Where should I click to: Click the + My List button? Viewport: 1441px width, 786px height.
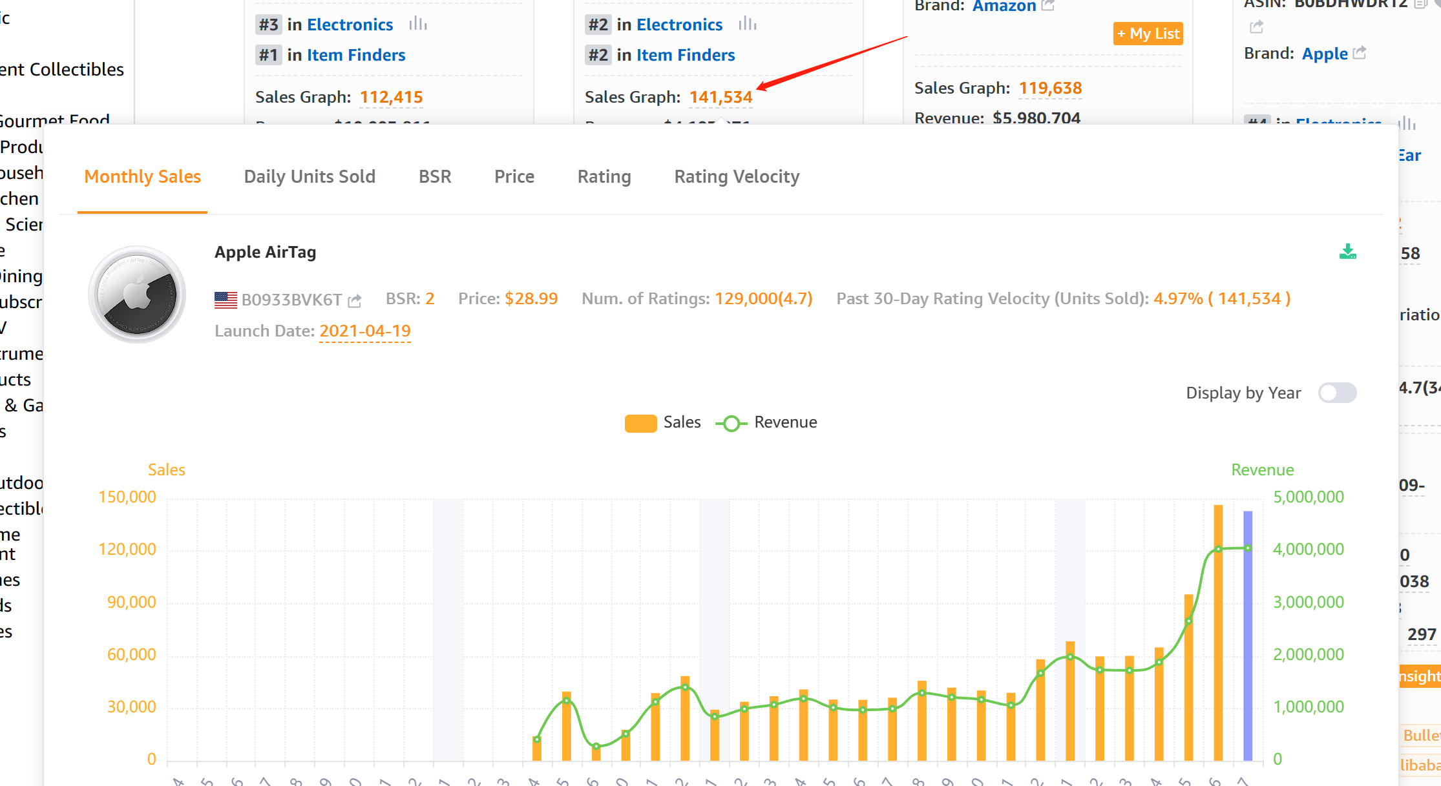point(1148,34)
